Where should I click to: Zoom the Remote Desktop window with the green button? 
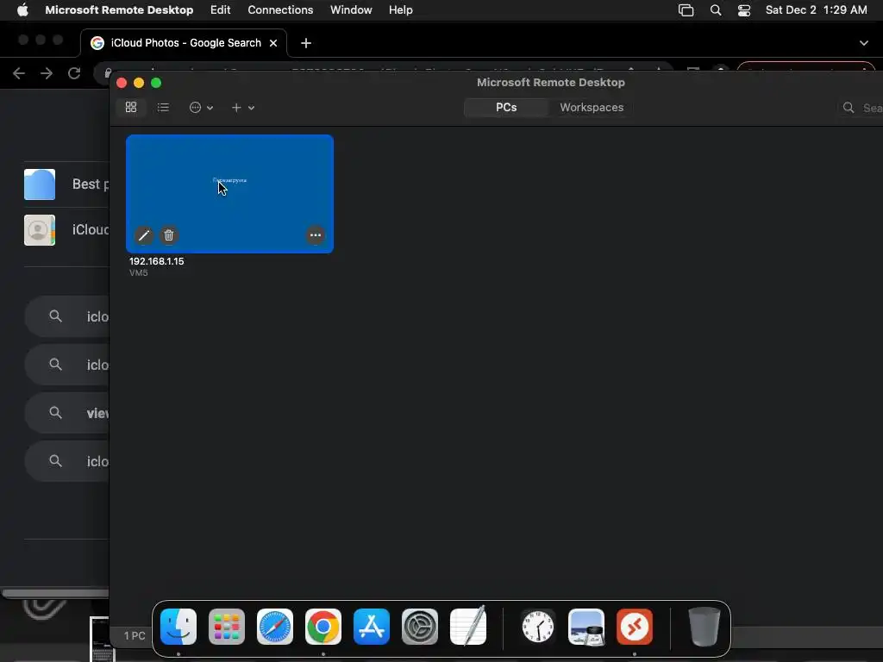coord(156,83)
